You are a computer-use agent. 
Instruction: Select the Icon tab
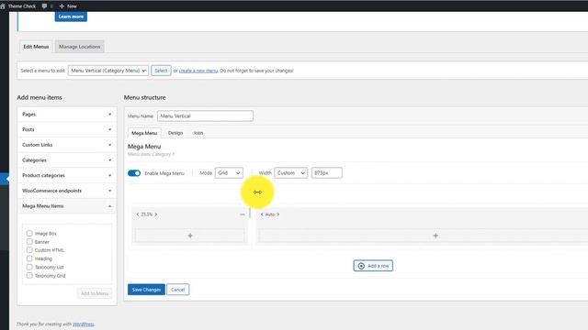[x=198, y=133]
